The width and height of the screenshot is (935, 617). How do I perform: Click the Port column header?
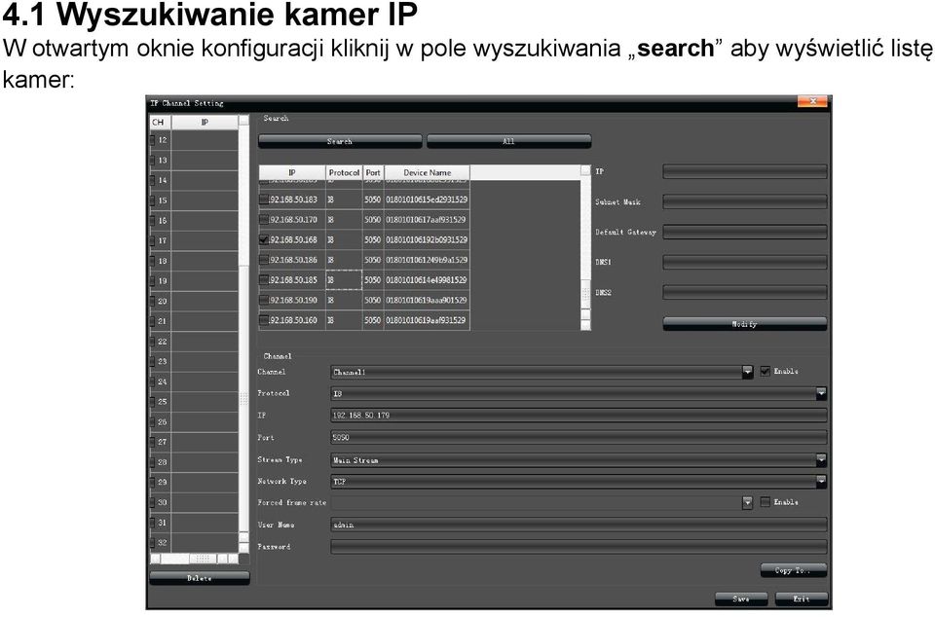click(x=373, y=172)
